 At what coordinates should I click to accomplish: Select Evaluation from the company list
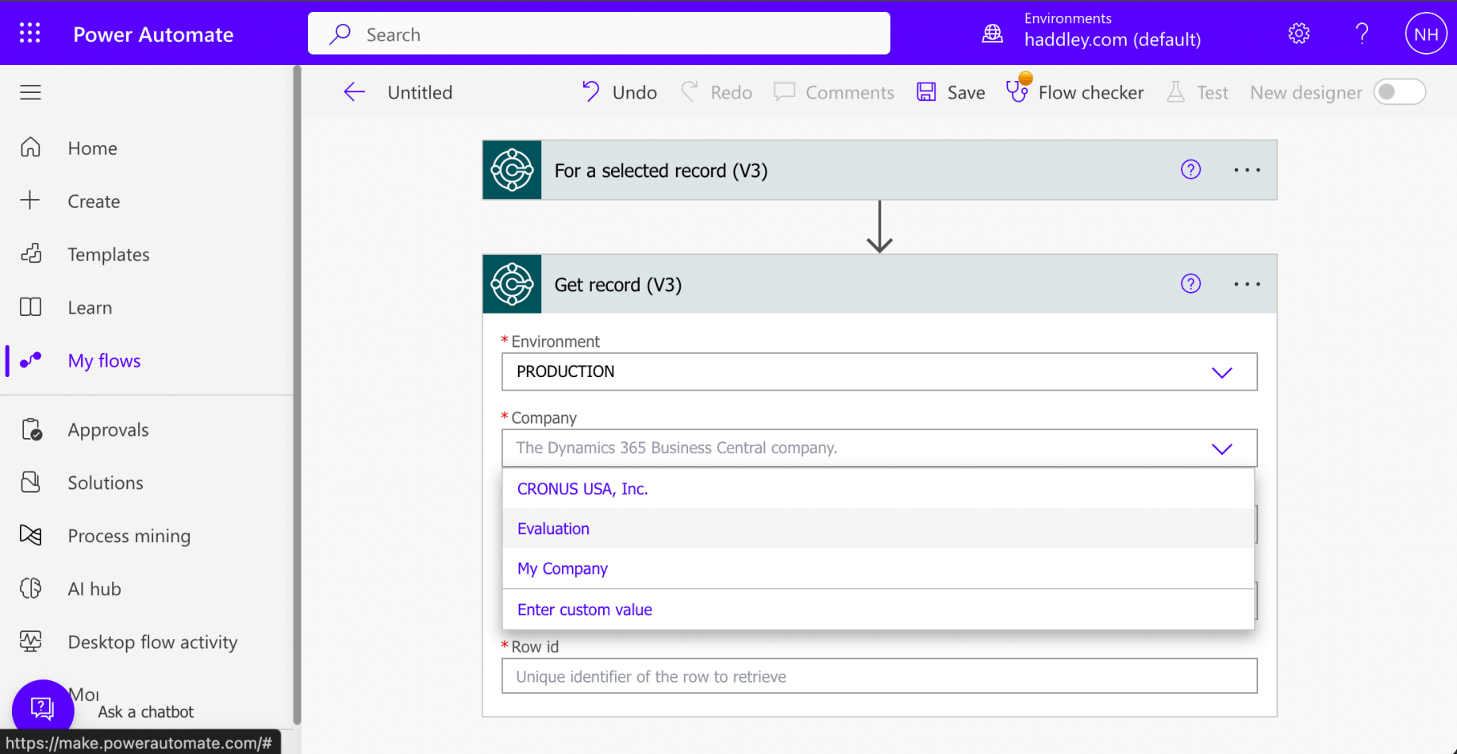click(x=553, y=529)
